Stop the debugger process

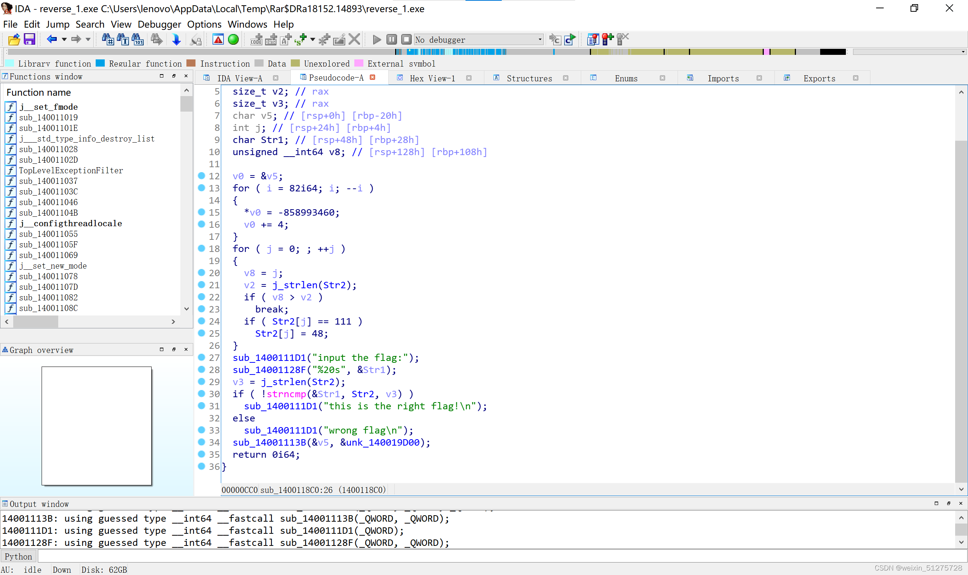click(x=406, y=39)
